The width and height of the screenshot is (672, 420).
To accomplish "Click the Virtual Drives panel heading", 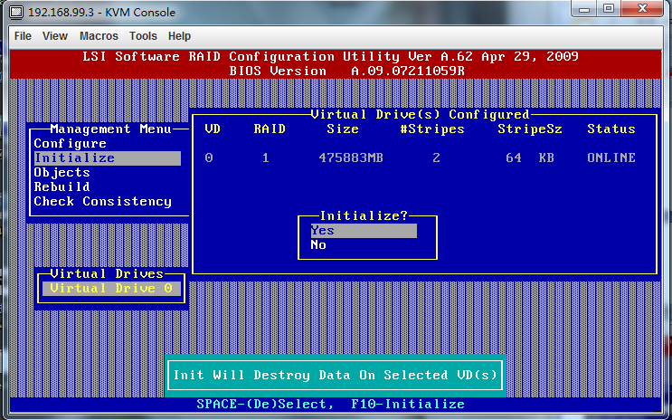I will click(x=107, y=273).
